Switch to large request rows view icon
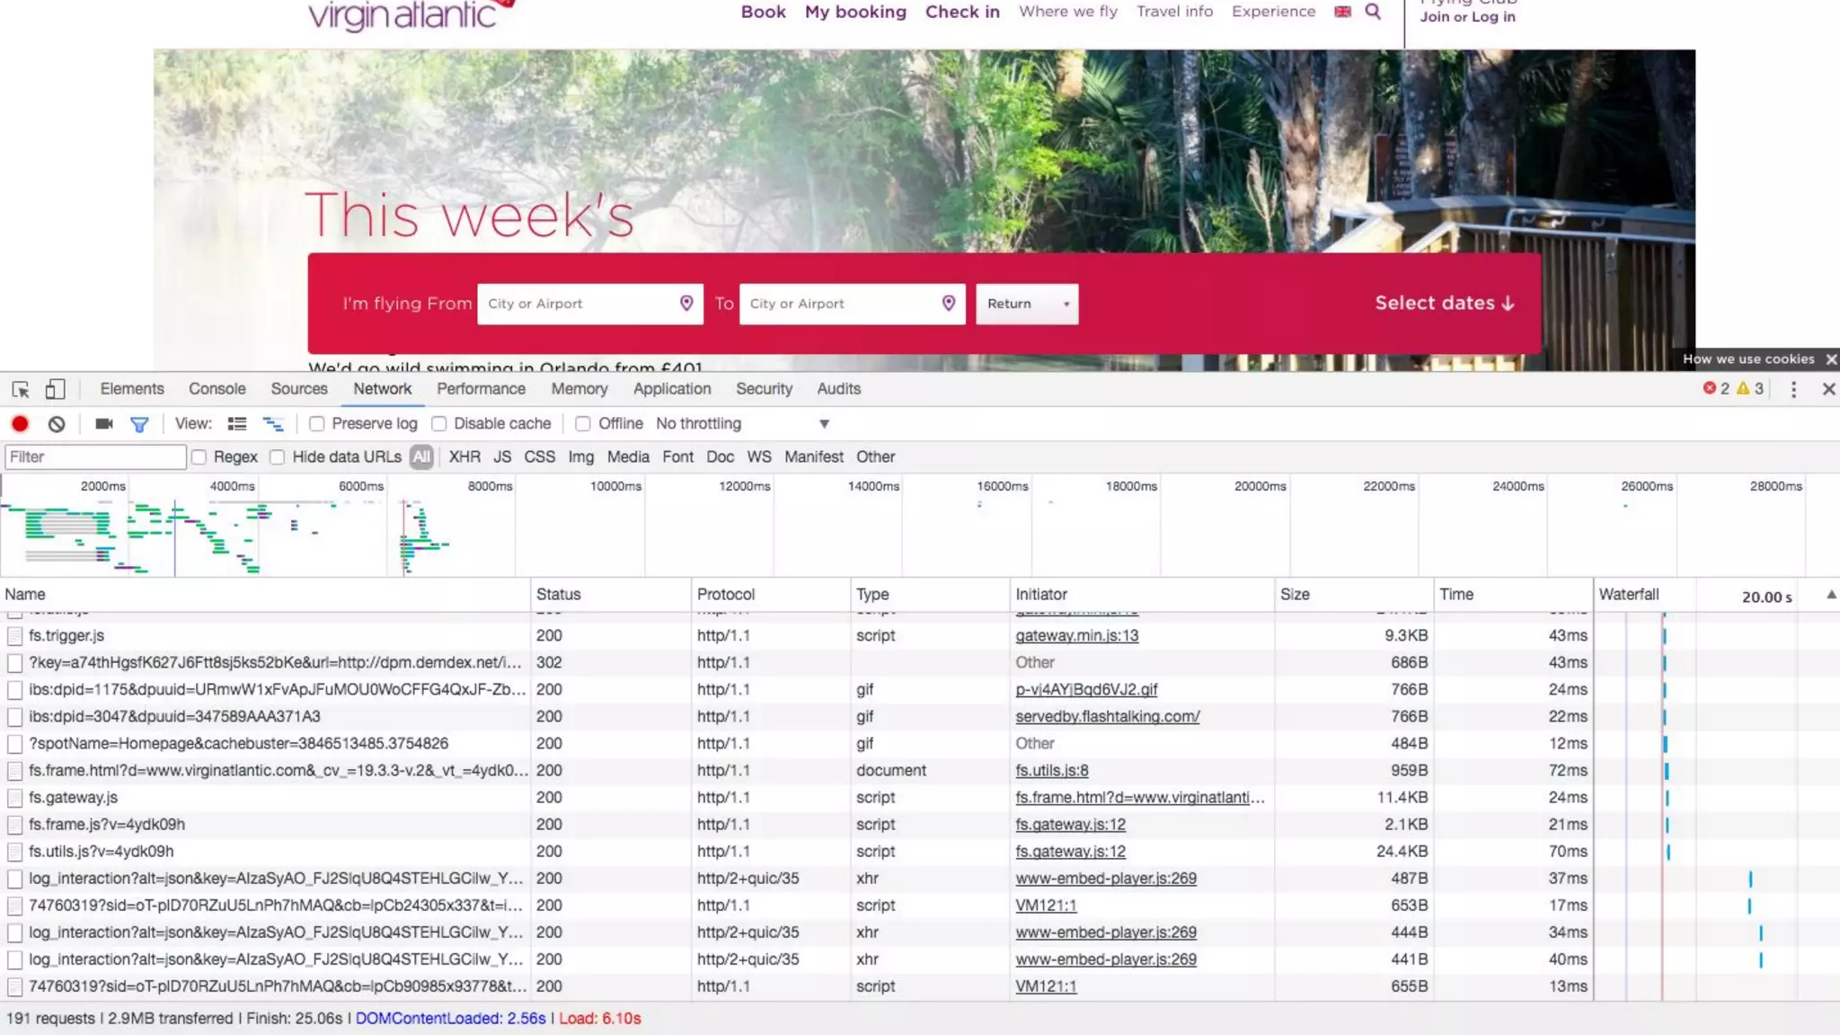 (x=237, y=424)
